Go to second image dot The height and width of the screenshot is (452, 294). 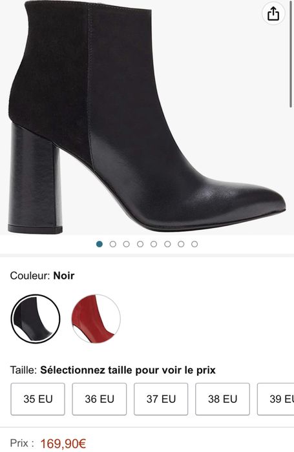tap(113, 244)
